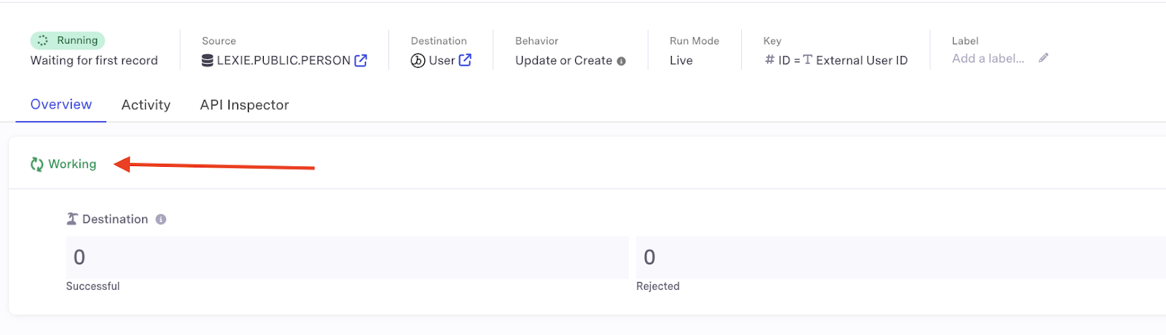Image resolution: width=1166 pixels, height=335 pixels.
Task: Click the stamp icon beside Destination heading
Action: coord(72,219)
